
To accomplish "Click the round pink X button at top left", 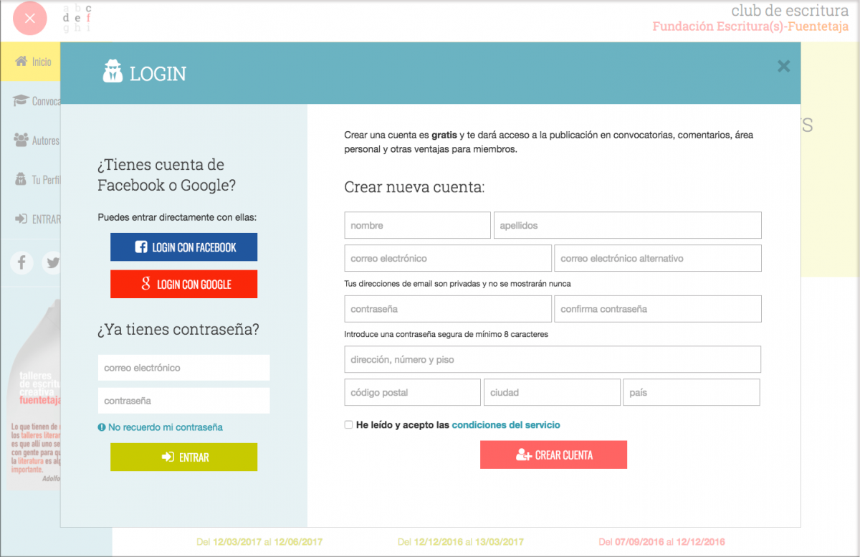I will [x=29, y=19].
